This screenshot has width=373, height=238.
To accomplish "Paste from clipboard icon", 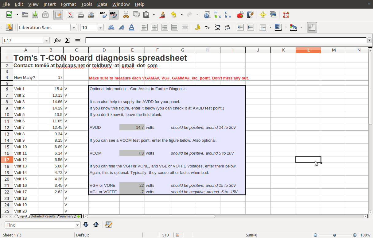I will pyautogui.click(x=146, y=14).
